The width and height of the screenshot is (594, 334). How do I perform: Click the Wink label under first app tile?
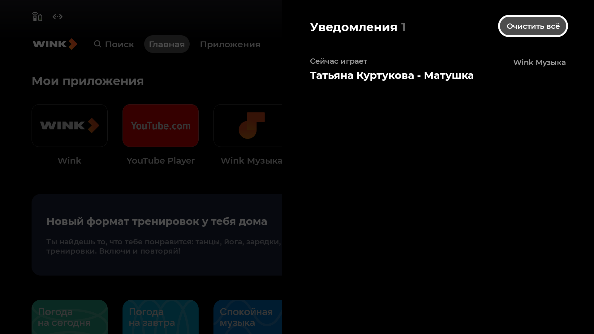pos(69,161)
